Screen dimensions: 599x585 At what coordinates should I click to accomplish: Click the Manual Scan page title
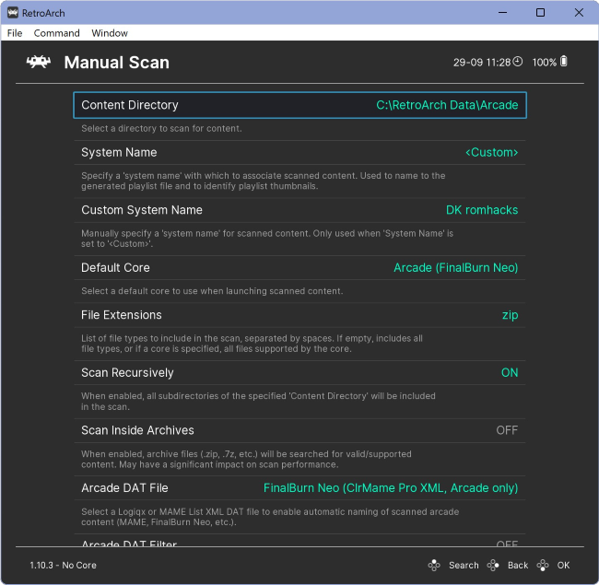116,63
